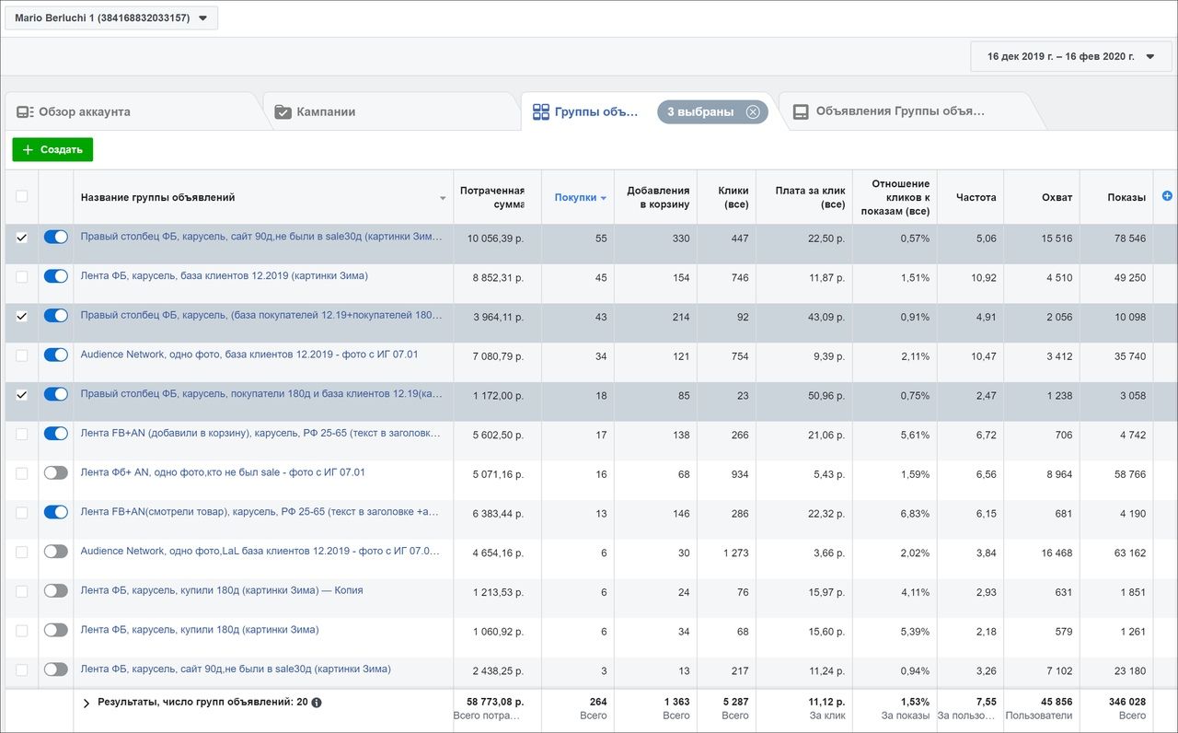The width and height of the screenshot is (1178, 733).
Task: Open the Mario Berluchi 1 account dropdown
Action: [111, 17]
